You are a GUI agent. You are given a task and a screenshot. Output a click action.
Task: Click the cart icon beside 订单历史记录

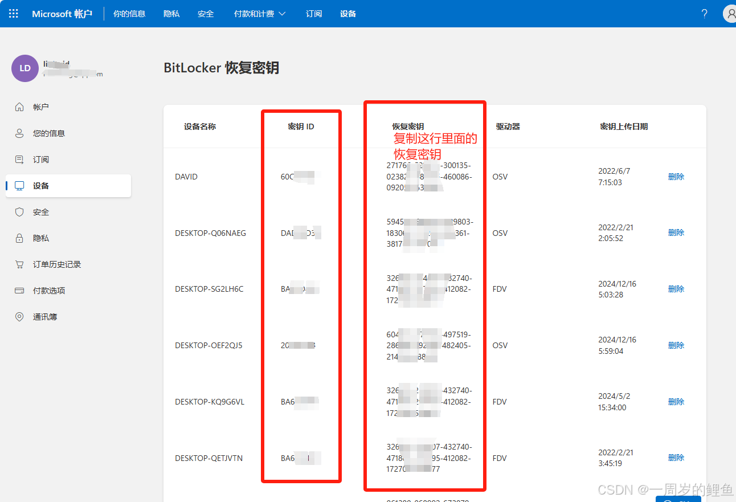pos(19,264)
